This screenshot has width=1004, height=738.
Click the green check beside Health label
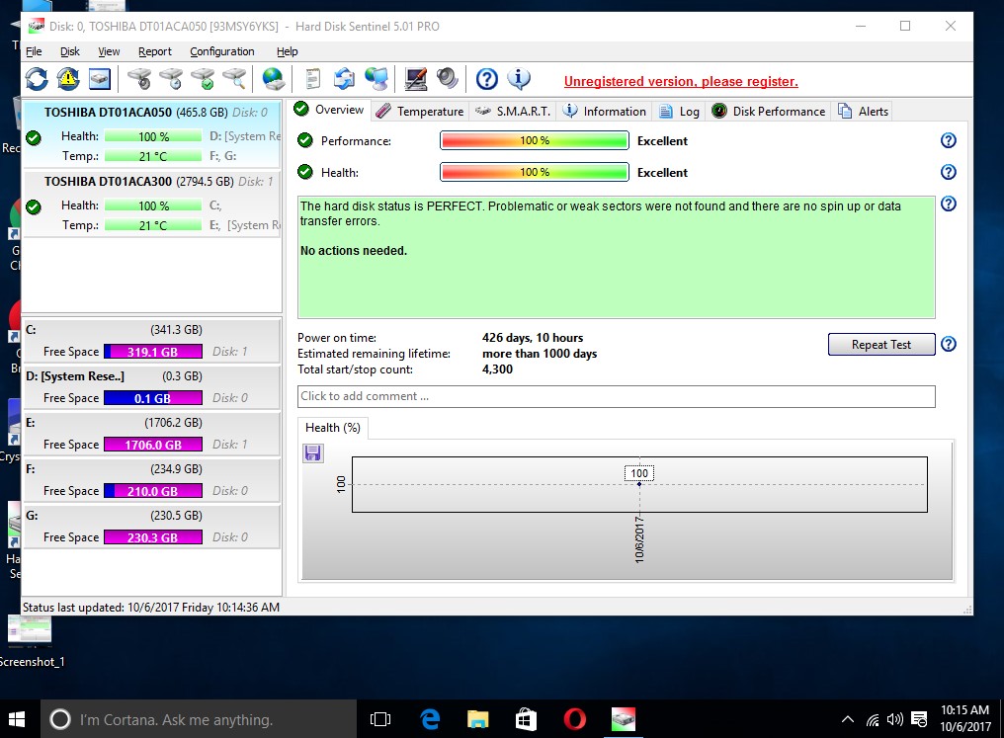305,172
